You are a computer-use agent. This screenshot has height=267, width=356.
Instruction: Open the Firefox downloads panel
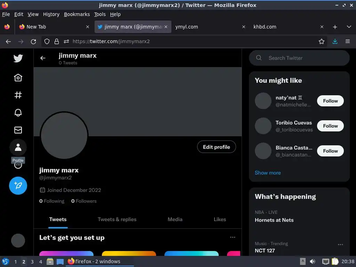[x=335, y=41]
